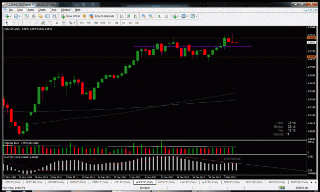320x192 pixels.
Task: Open the Profiles toolbar icon
Action: (x=16, y=16)
